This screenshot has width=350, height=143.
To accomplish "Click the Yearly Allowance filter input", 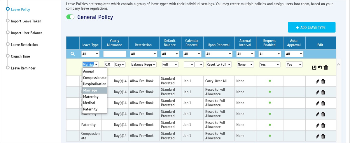I will (x=115, y=54).
